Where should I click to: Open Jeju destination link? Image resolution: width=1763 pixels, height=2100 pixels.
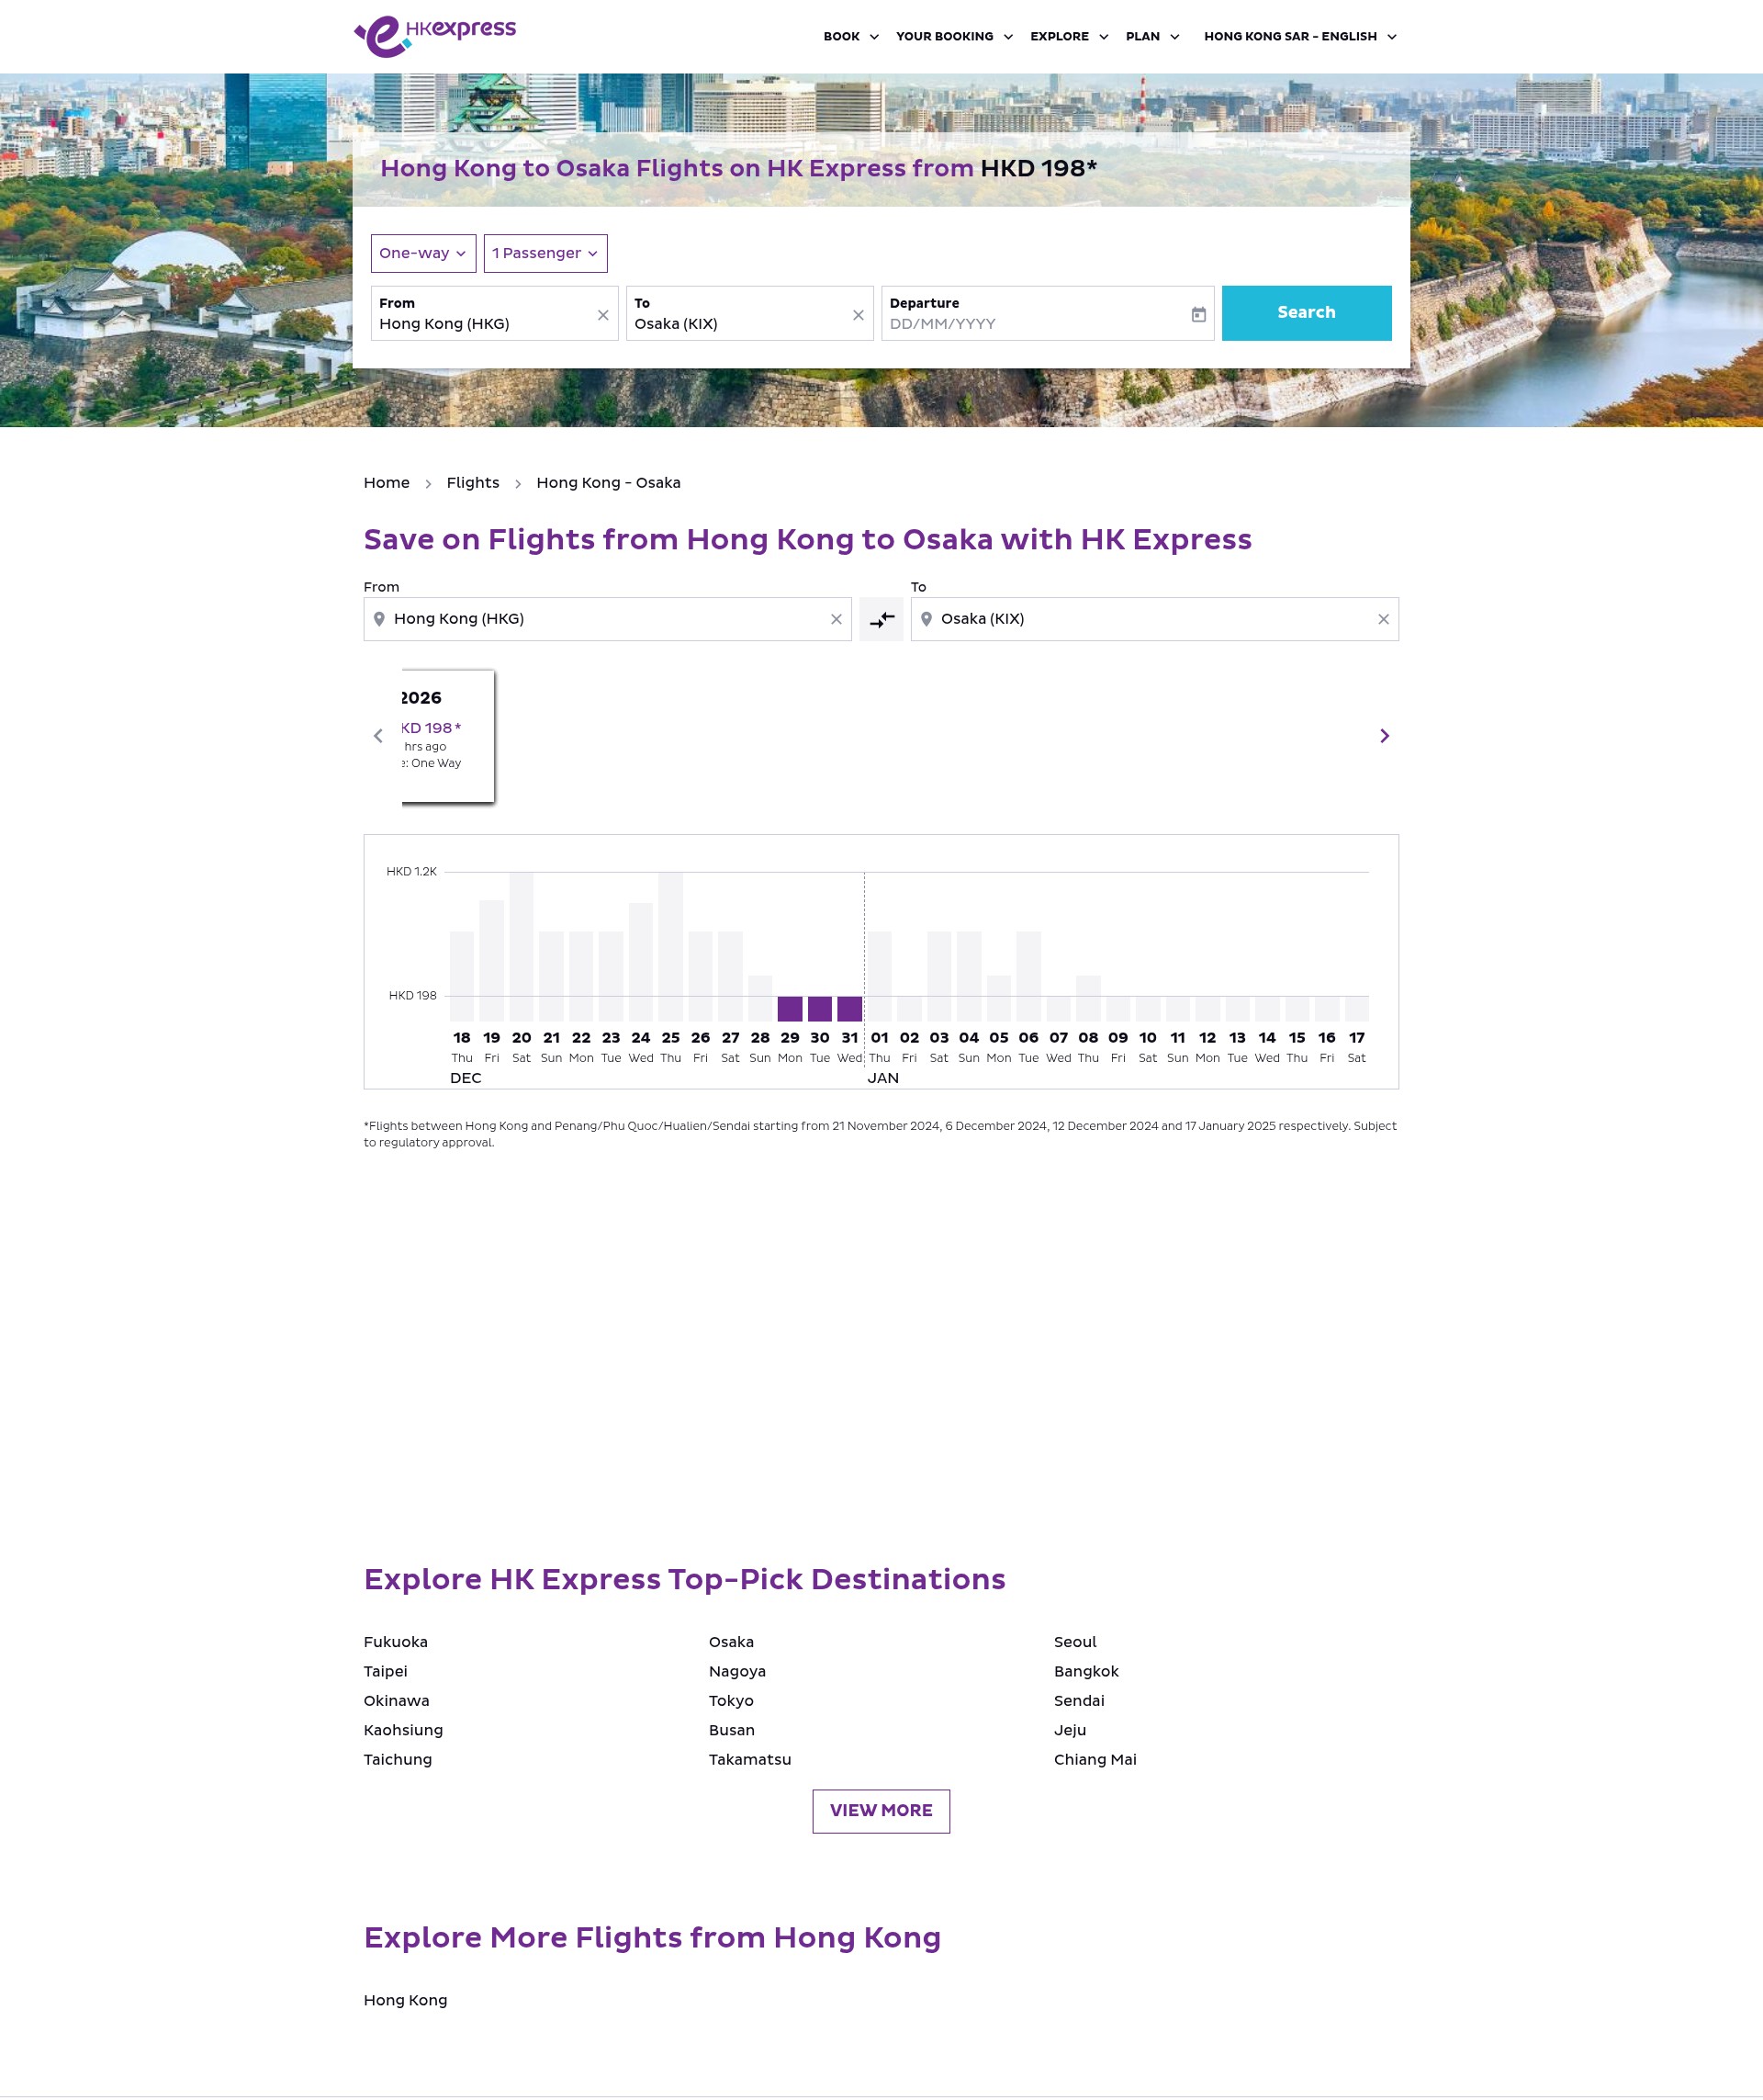(x=1071, y=1730)
